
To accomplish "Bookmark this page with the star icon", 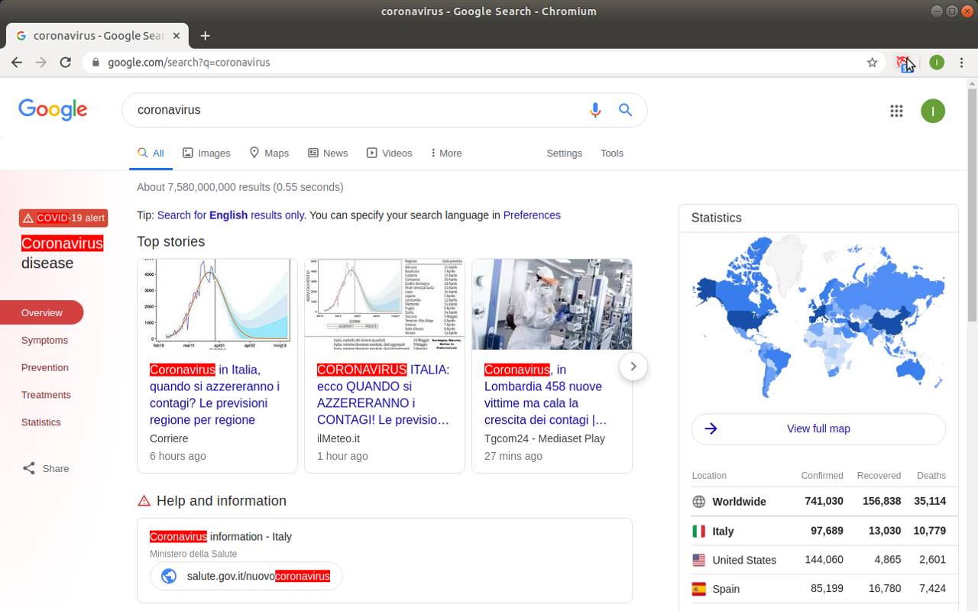I will tap(872, 63).
